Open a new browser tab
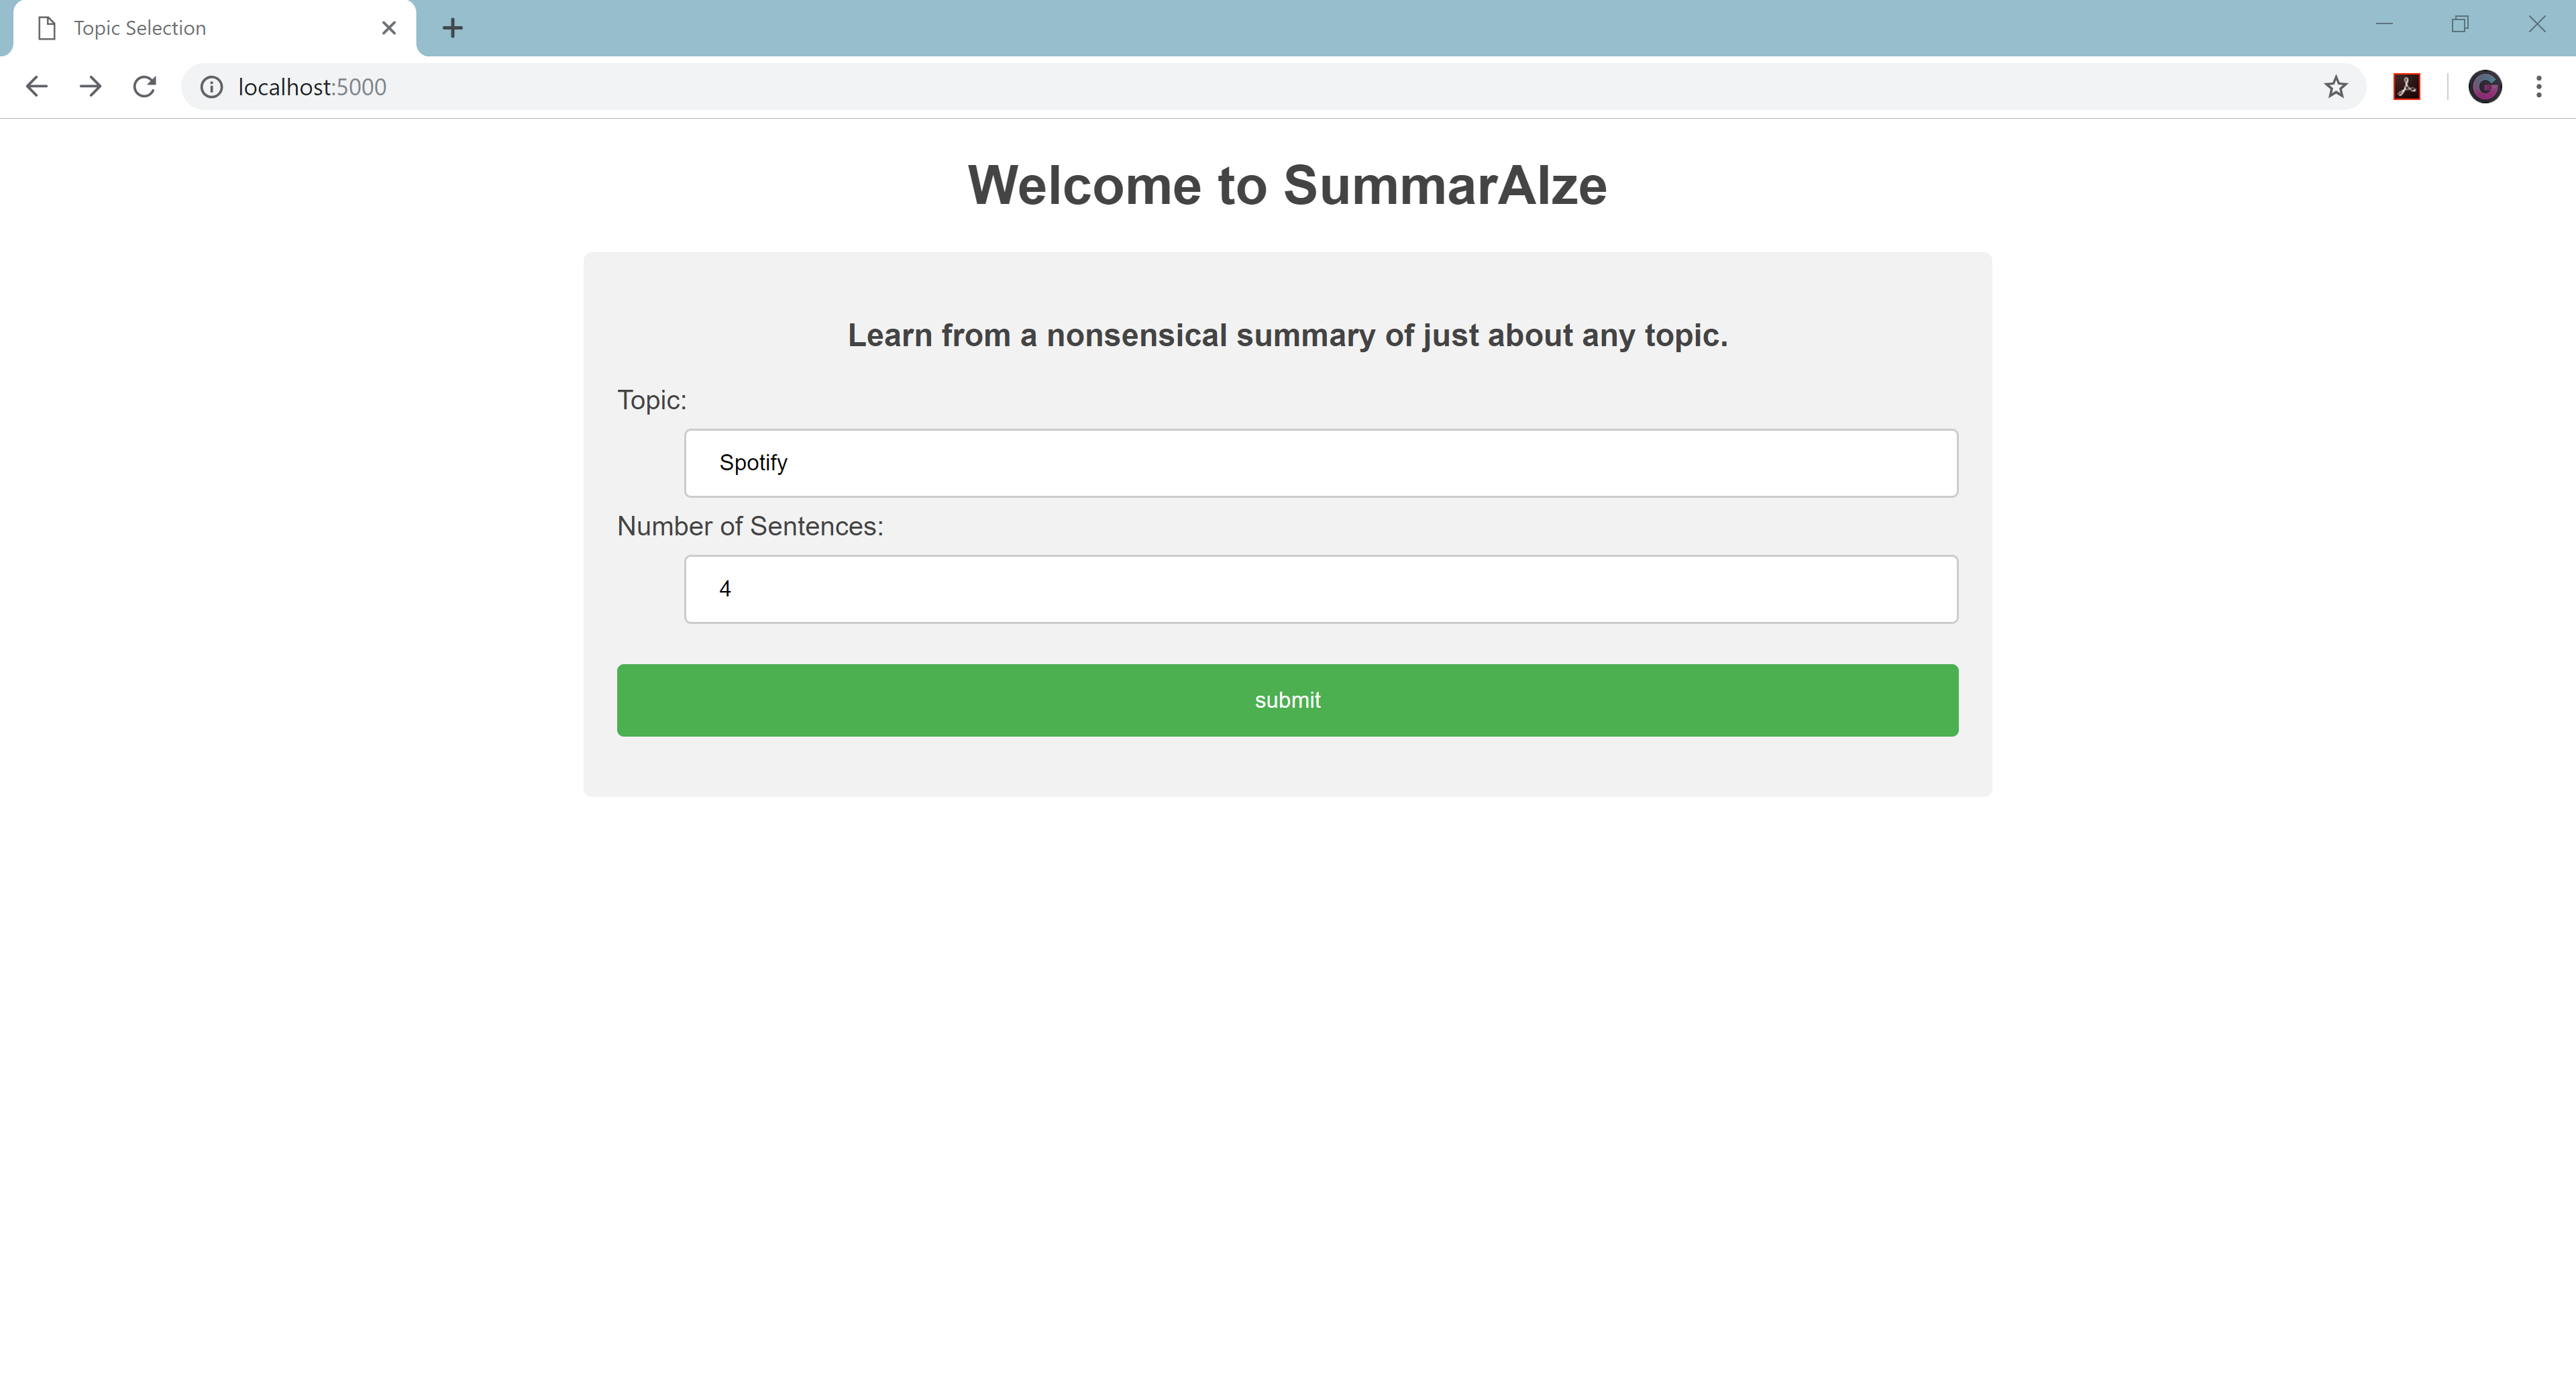This screenshot has width=2576, height=1382. pos(452,28)
